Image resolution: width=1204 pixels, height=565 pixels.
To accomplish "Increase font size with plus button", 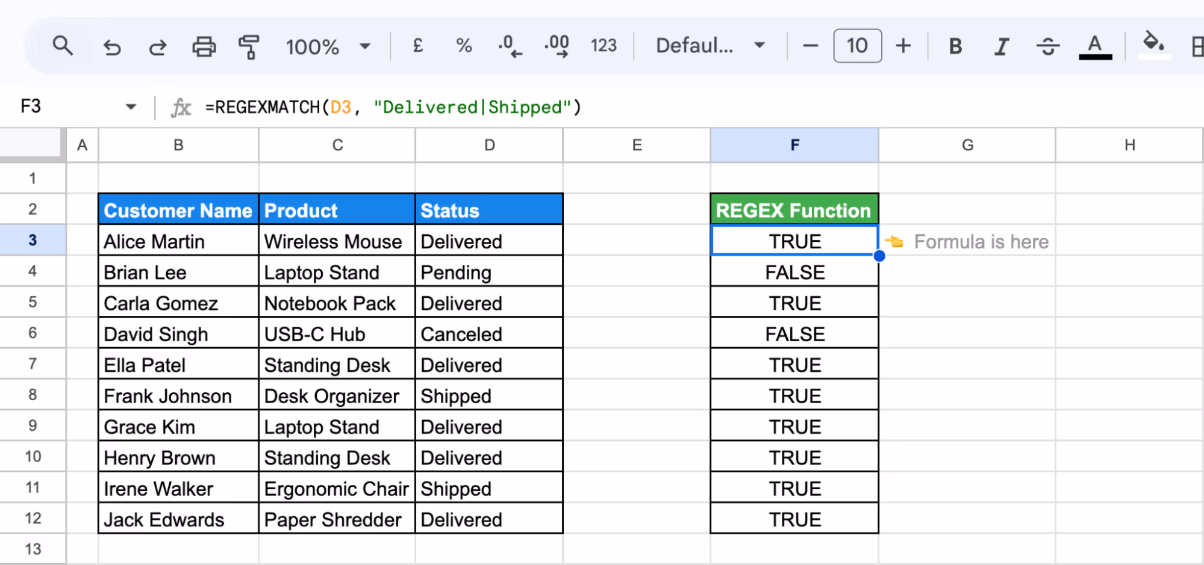I will click(903, 46).
